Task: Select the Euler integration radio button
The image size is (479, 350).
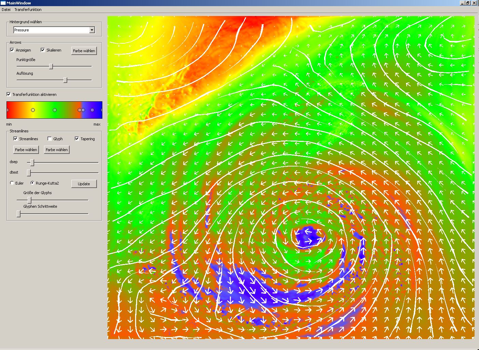Action: tap(12, 183)
